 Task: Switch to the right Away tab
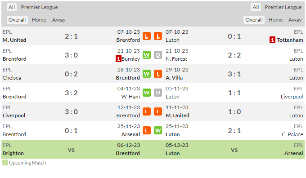click(x=295, y=20)
